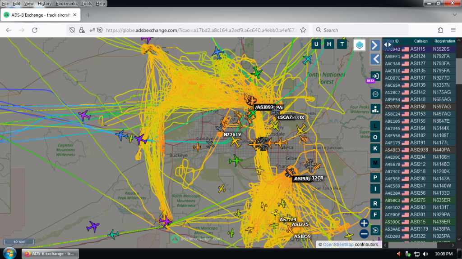Open the OpenStreetMap attribution link

pos(338,244)
